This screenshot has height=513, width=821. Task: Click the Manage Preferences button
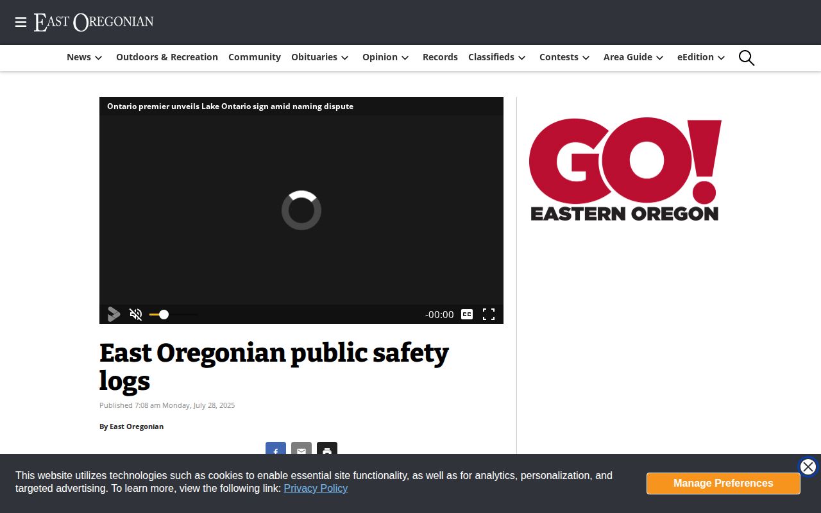coord(724,484)
